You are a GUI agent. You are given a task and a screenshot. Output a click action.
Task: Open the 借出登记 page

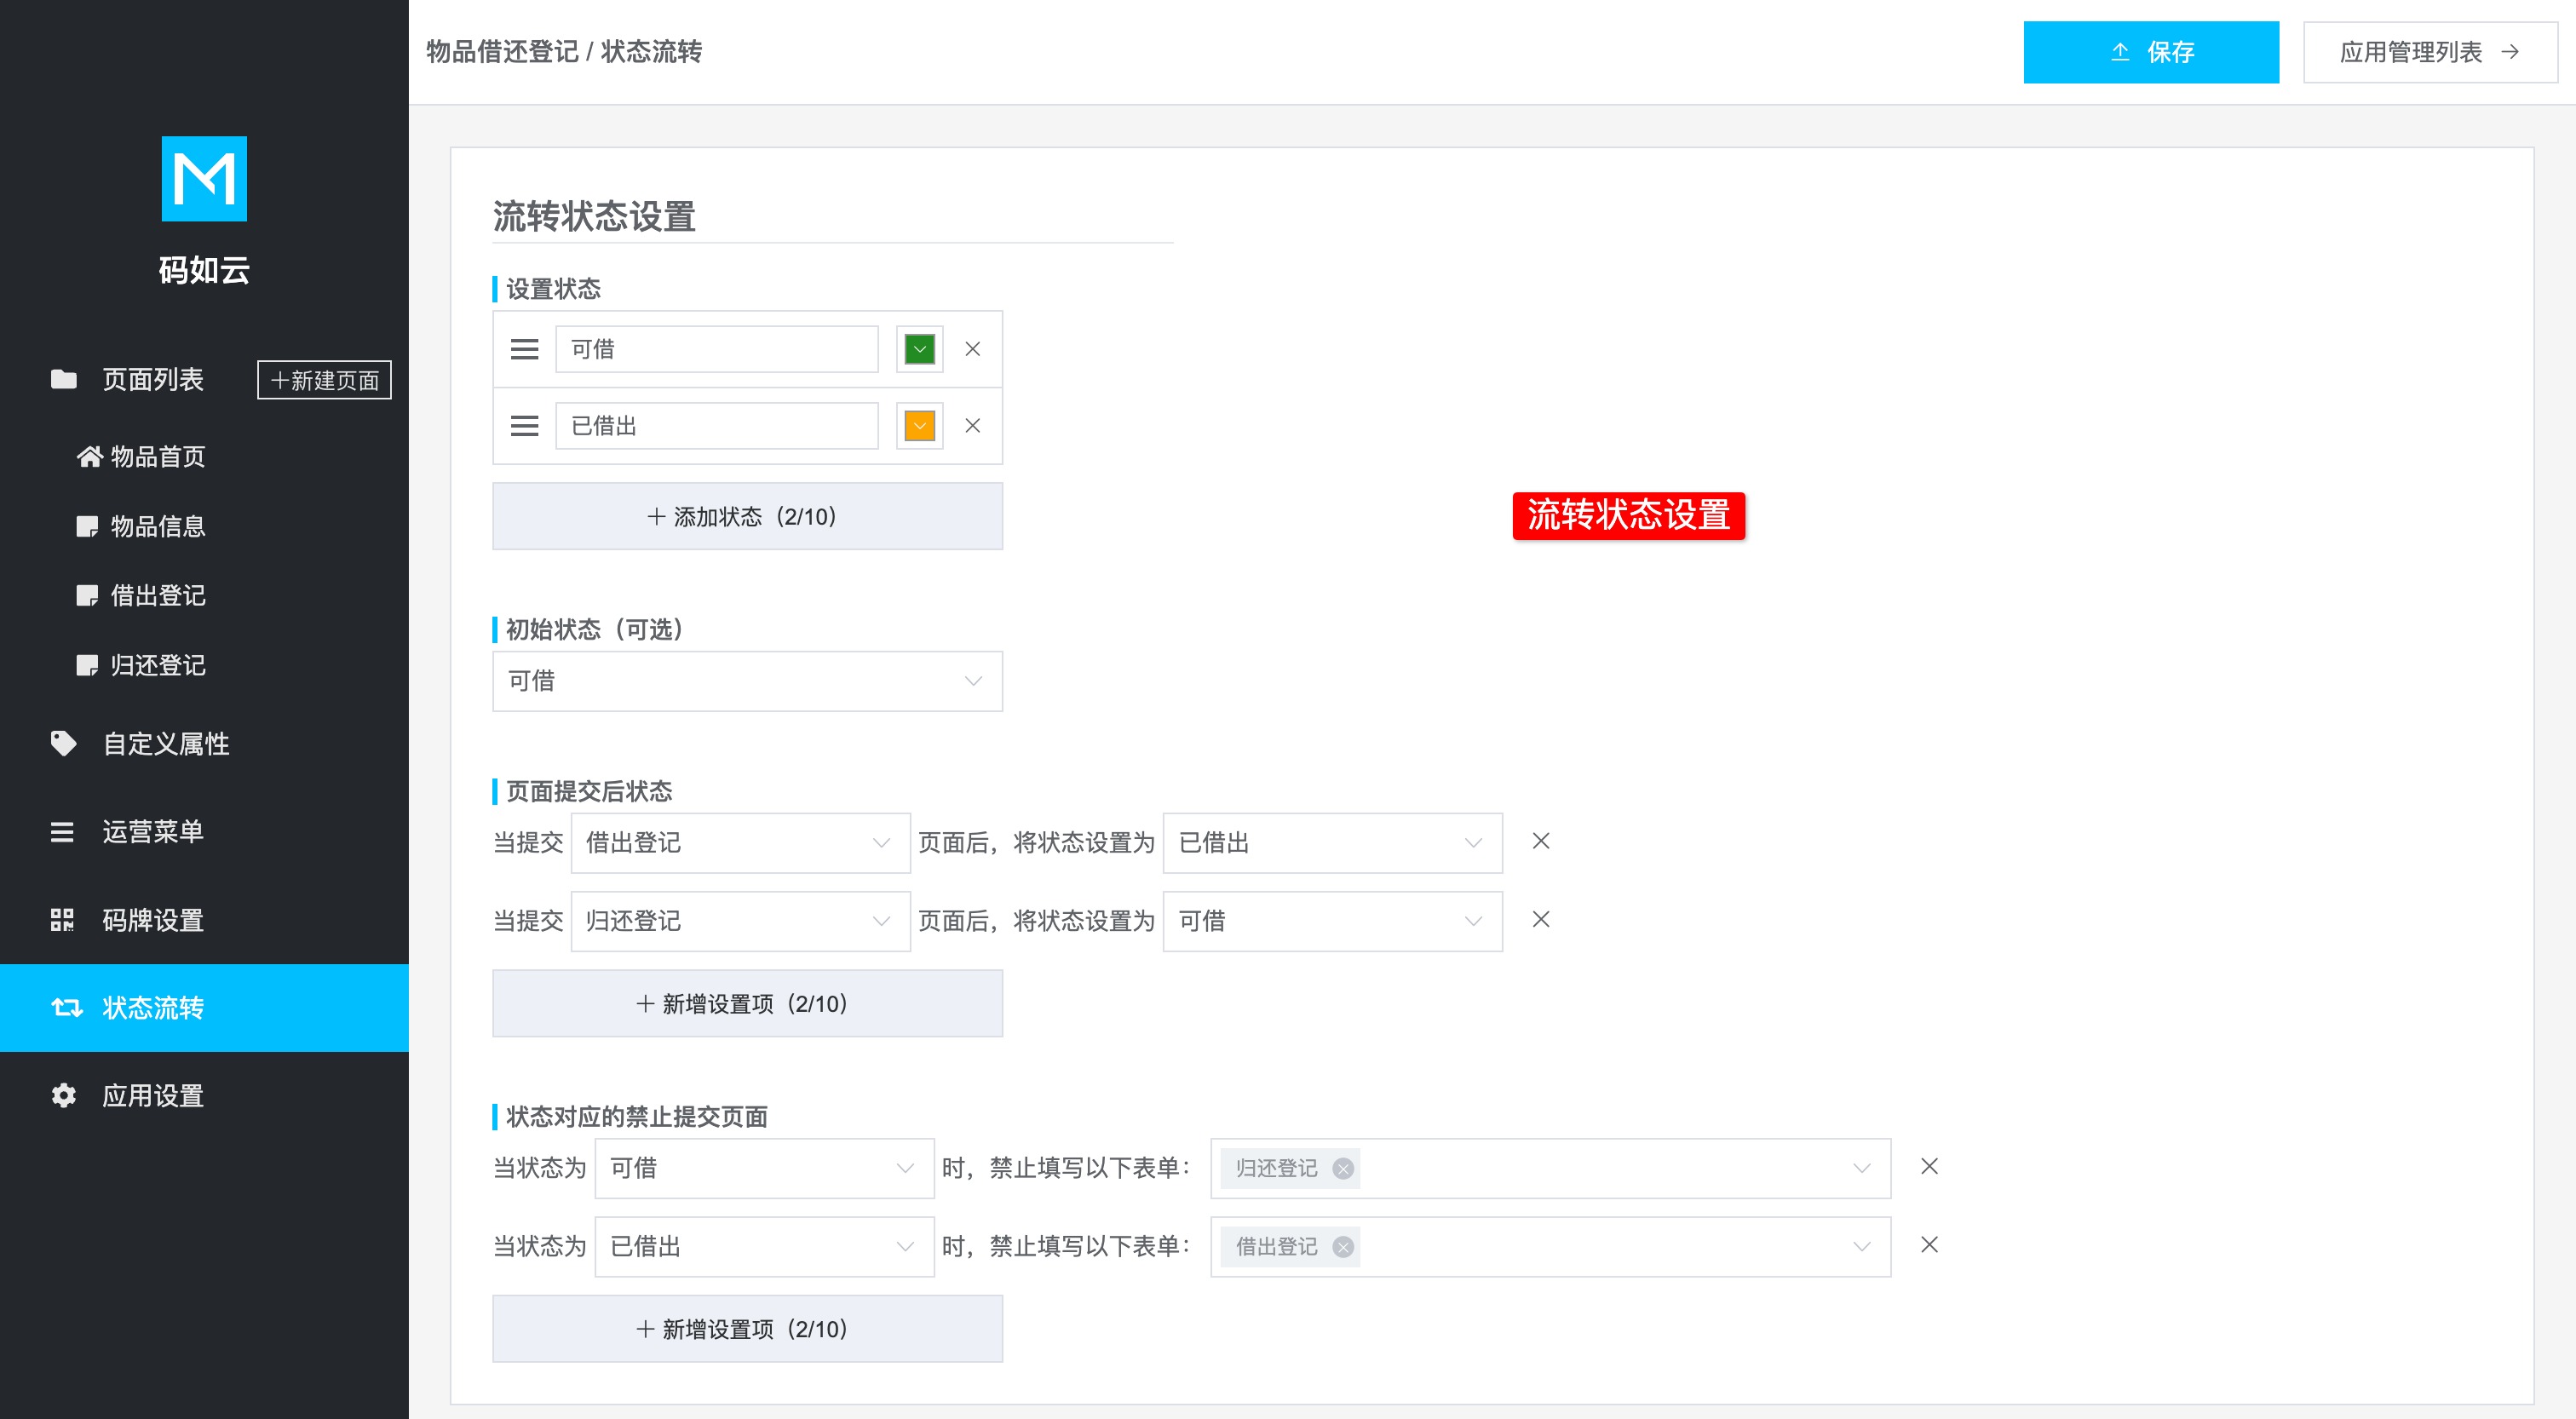(x=157, y=596)
